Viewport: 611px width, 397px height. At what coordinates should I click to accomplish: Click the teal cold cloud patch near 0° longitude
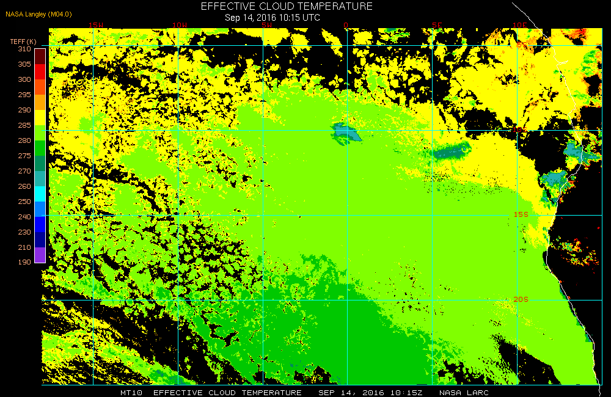[345, 133]
